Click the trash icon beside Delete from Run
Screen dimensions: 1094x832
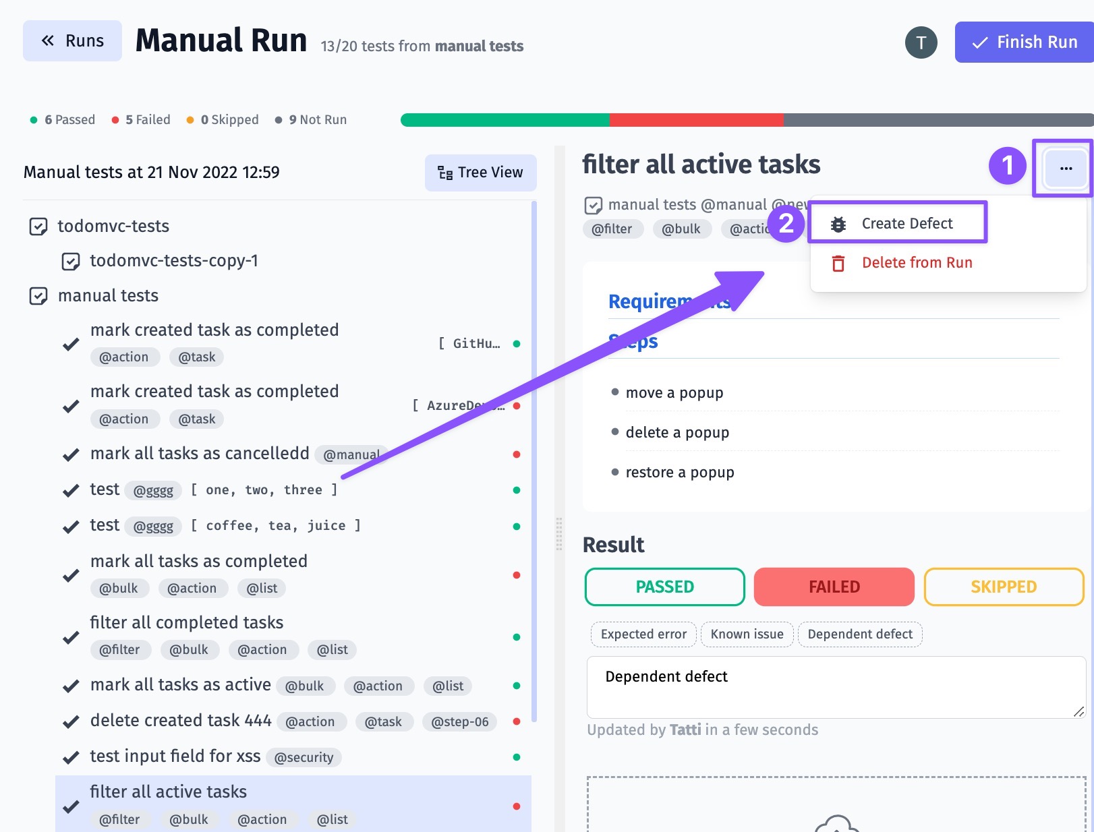838,263
